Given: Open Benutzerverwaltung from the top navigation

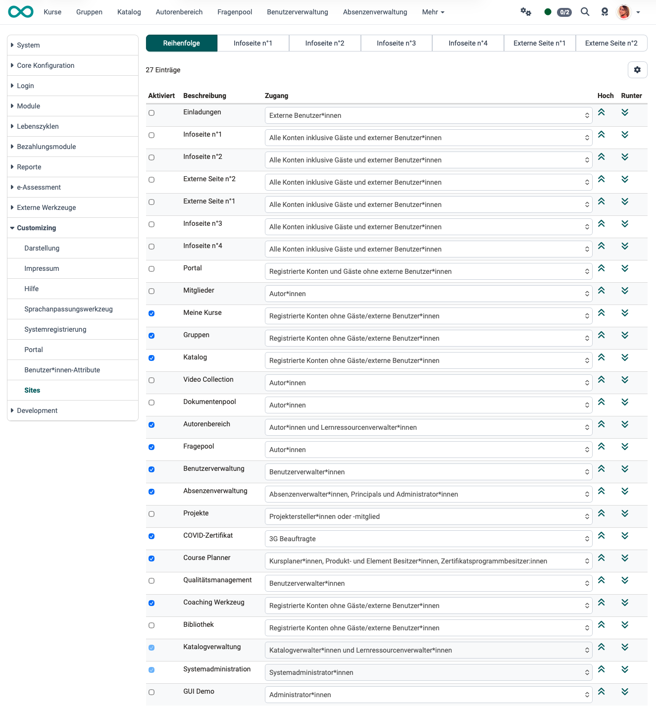Looking at the screenshot, I should (297, 11).
